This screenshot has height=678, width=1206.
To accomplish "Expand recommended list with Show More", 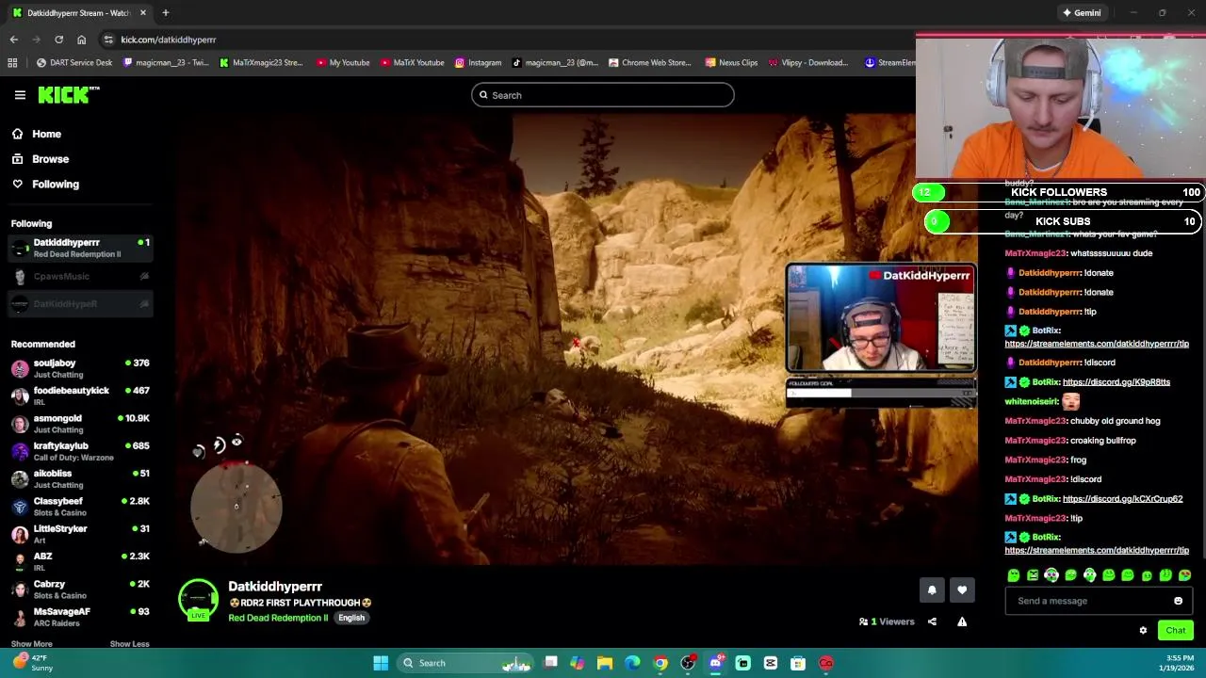I will coord(31,644).
